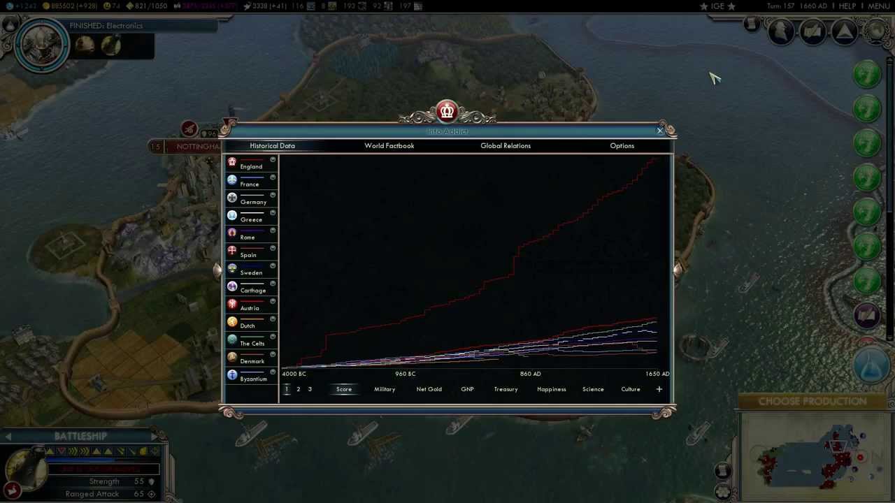This screenshot has height=503, width=895.
Task: Select the Score graph button
Action: coord(344,389)
